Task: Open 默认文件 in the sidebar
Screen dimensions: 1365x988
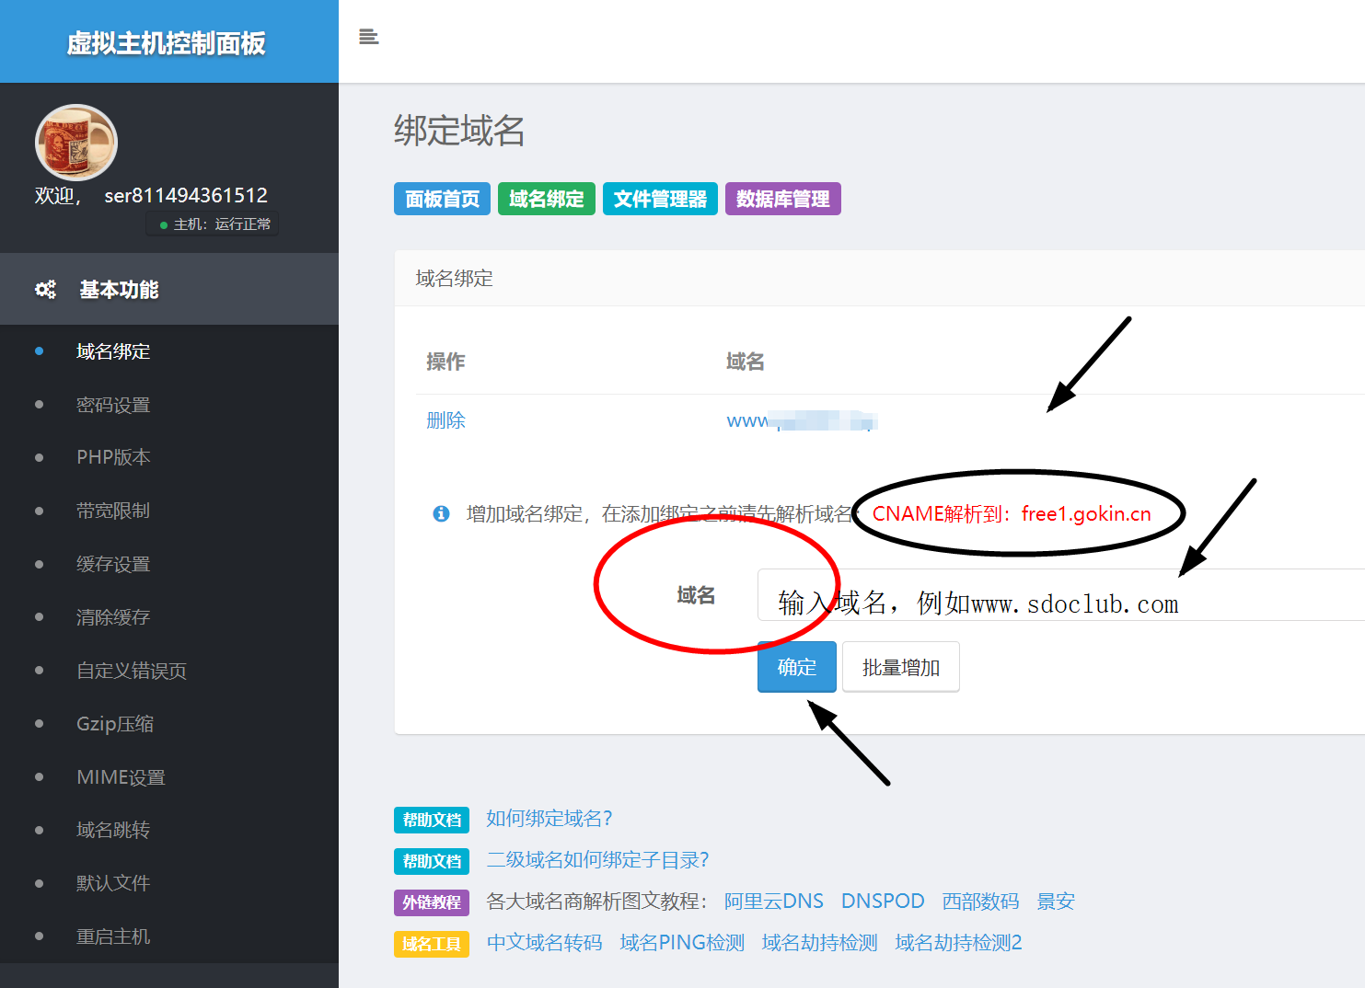Action: 113,883
